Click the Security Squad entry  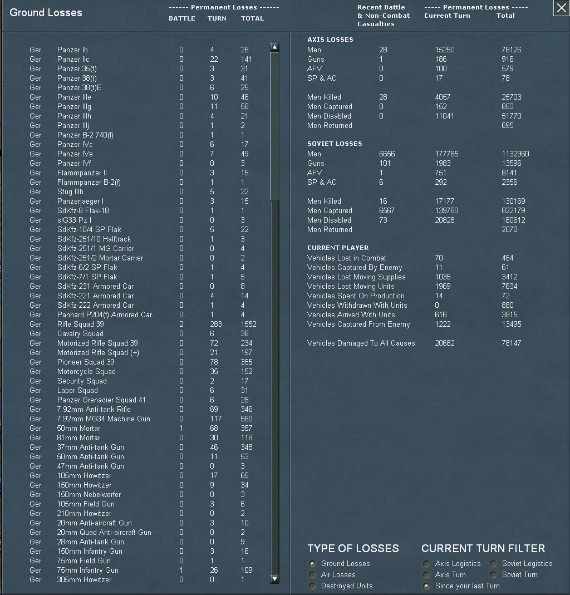82,381
